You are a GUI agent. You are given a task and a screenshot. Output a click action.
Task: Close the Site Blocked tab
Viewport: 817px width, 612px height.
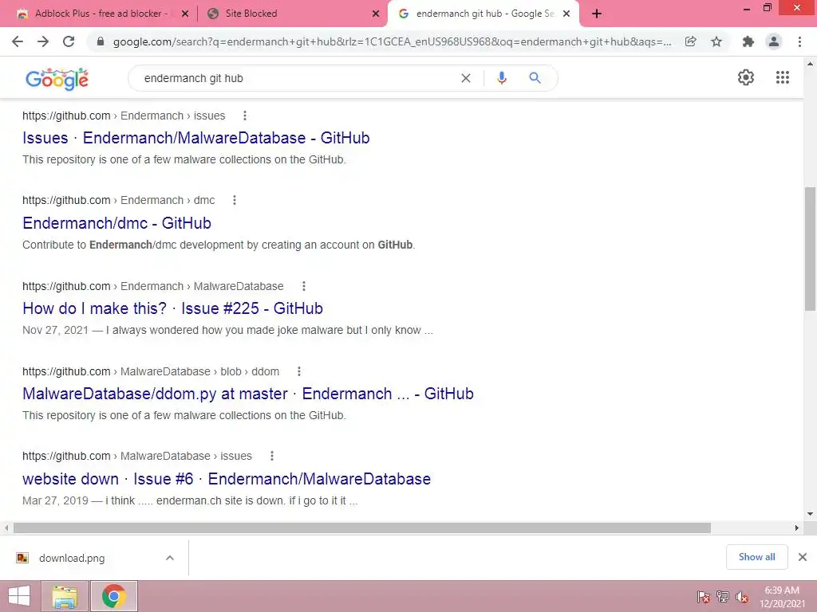[376, 14]
